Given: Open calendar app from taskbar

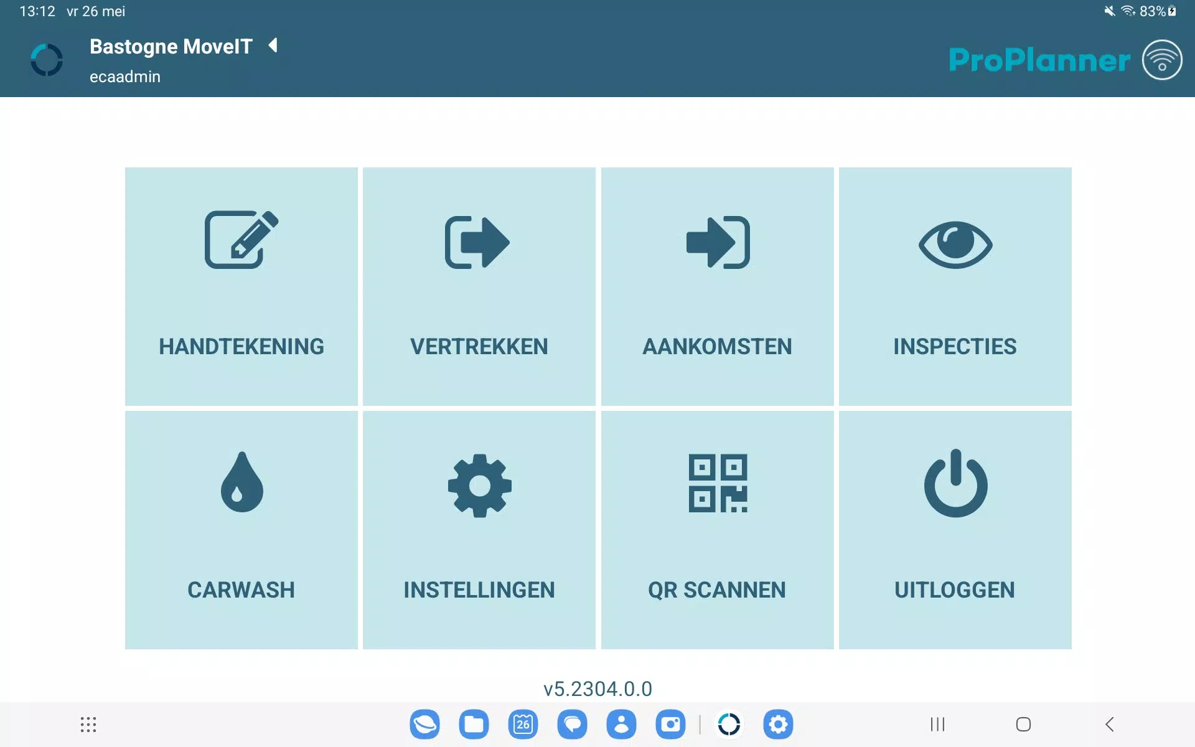Looking at the screenshot, I should coord(522,724).
